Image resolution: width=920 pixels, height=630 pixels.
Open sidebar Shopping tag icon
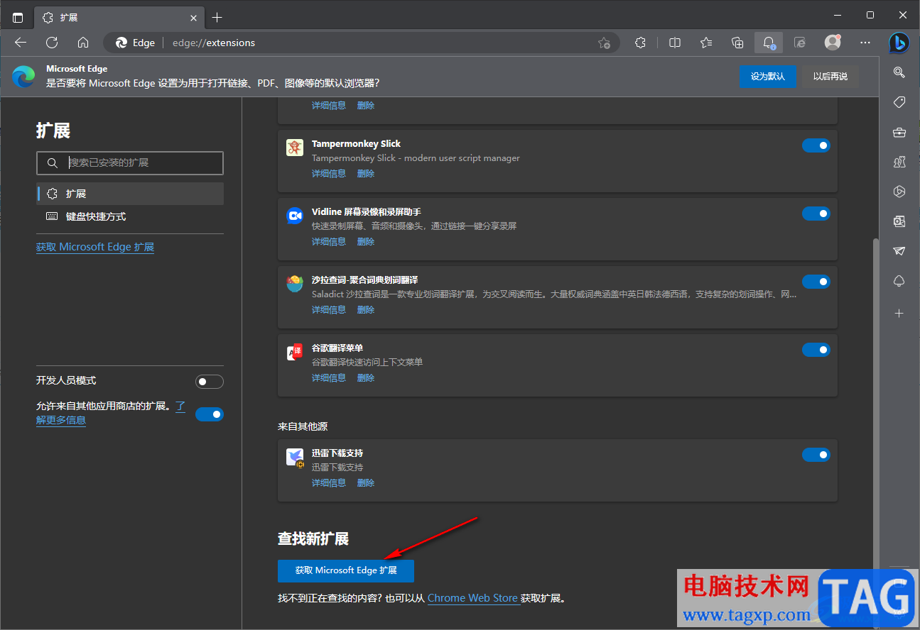click(899, 102)
